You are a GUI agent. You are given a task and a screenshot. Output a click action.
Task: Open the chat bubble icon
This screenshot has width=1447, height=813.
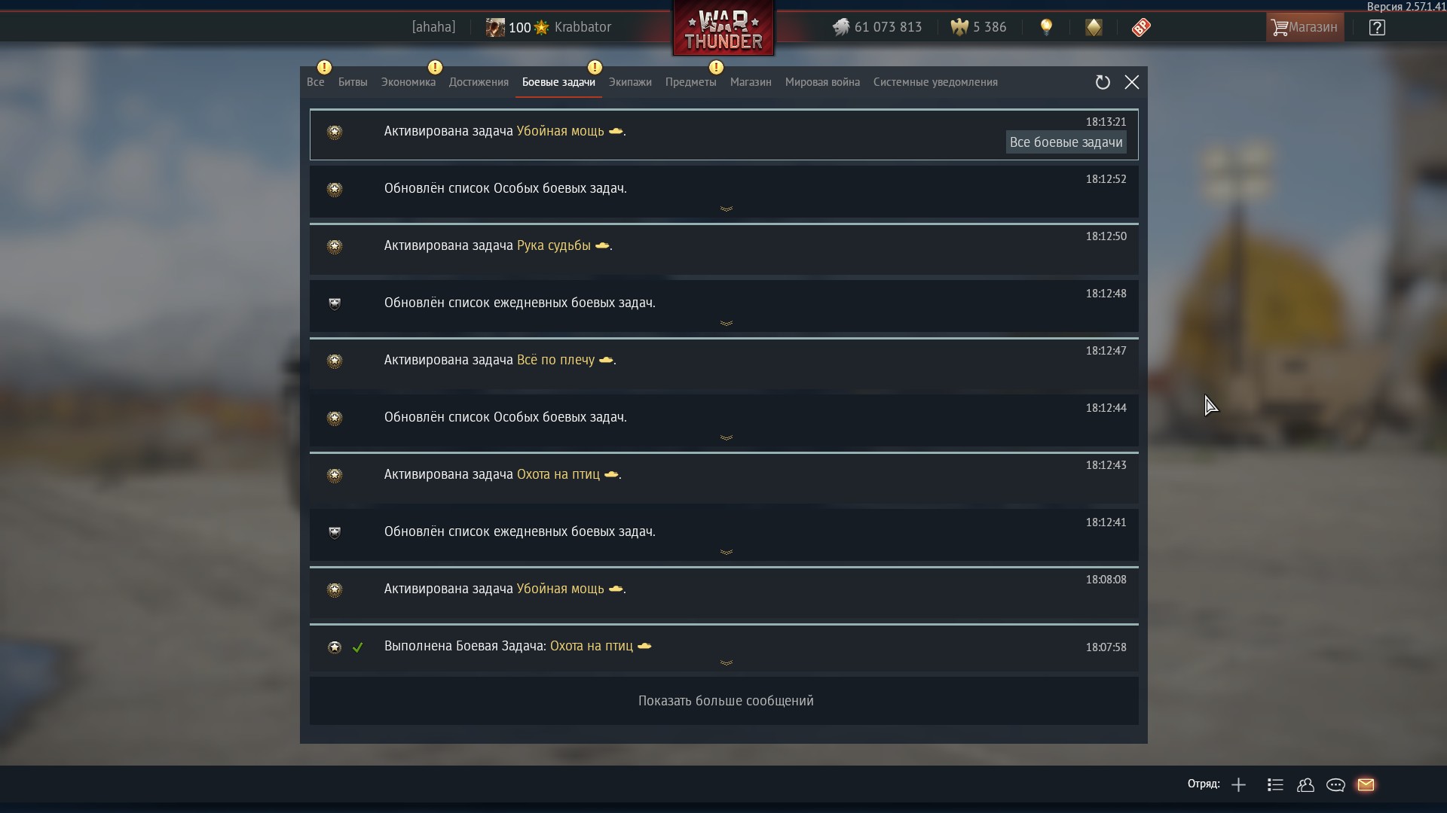[x=1335, y=784]
